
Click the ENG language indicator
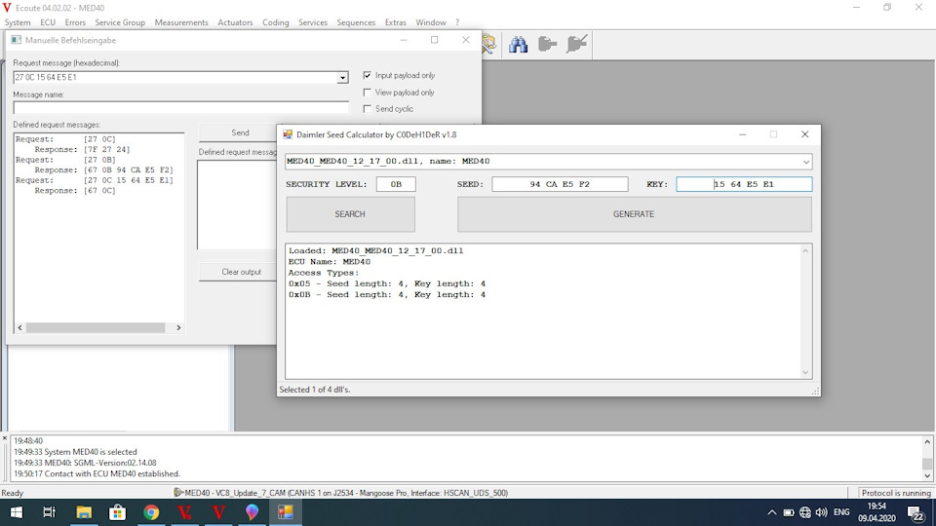pos(841,512)
